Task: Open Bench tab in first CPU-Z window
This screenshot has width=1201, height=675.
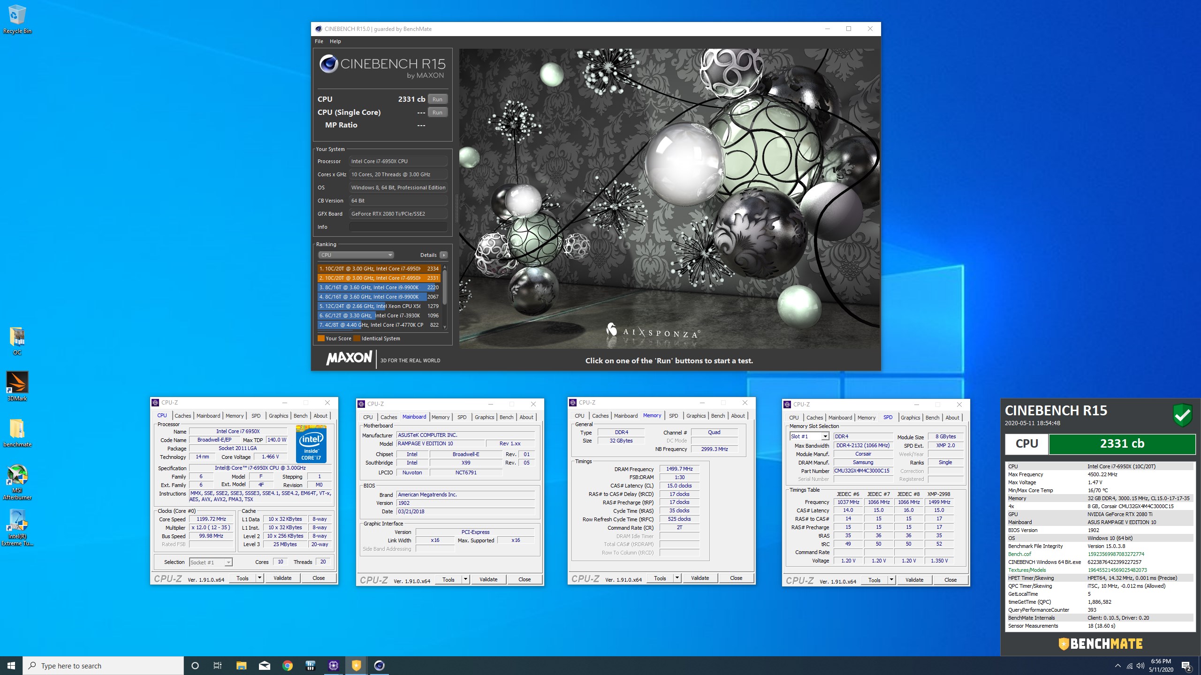Action: [300, 416]
